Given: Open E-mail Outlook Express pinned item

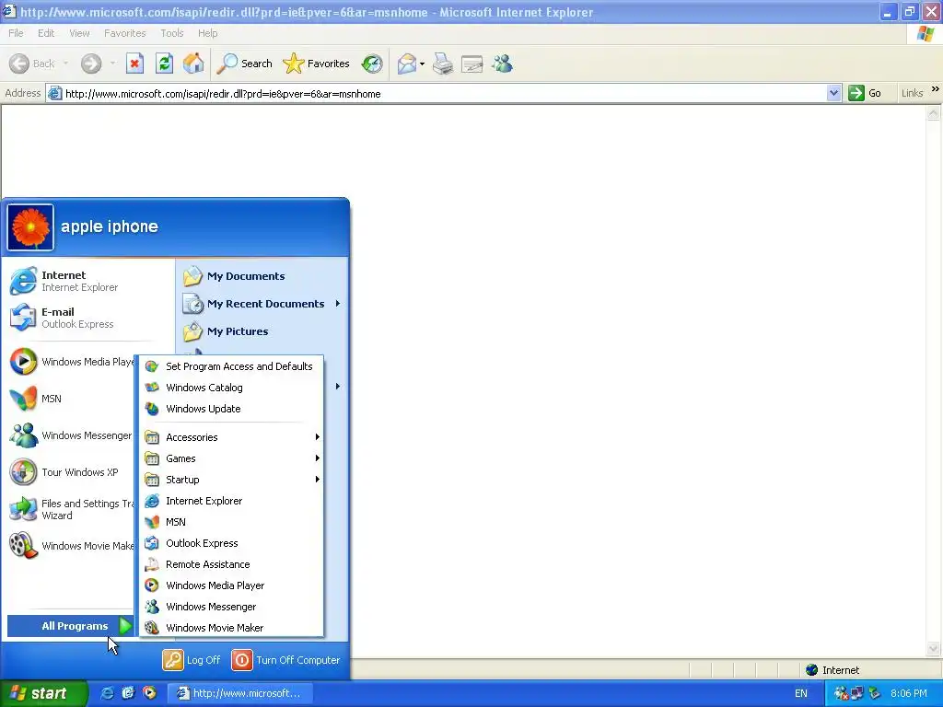Looking at the screenshot, I should [87, 318].
